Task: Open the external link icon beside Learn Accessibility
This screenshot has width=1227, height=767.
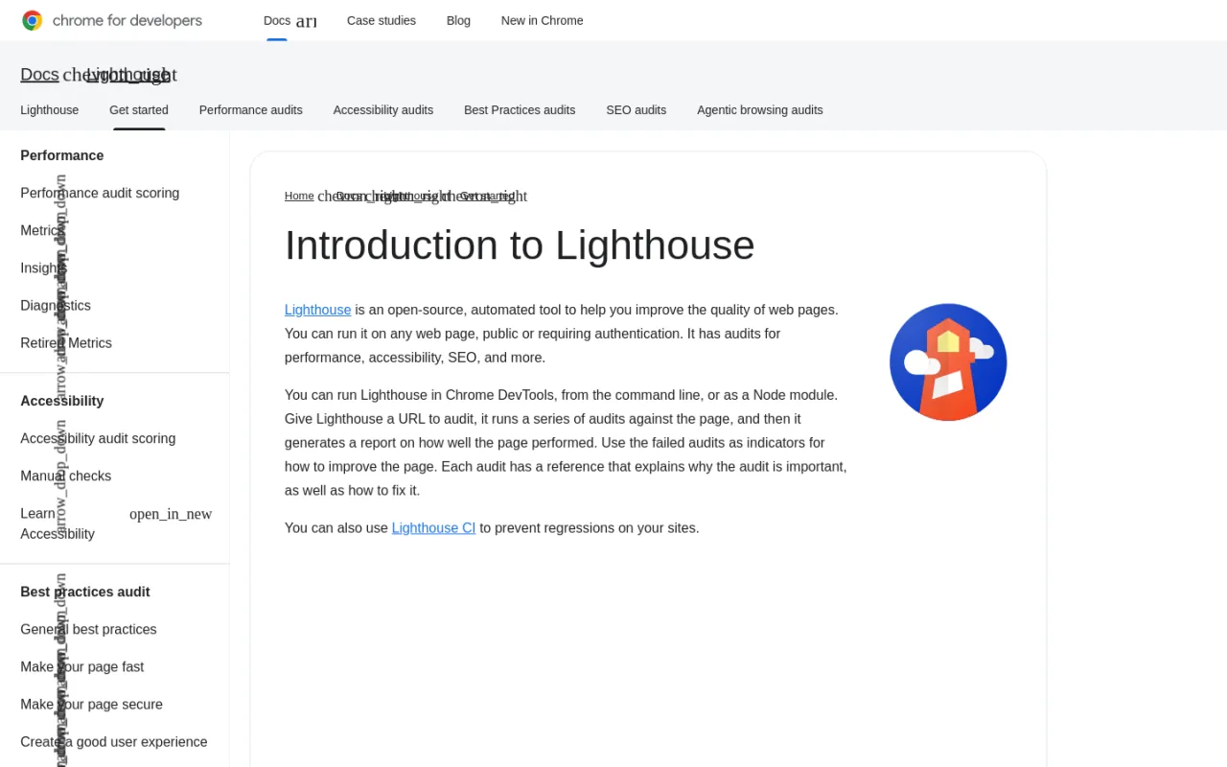Action: click(x=171, y=515)
